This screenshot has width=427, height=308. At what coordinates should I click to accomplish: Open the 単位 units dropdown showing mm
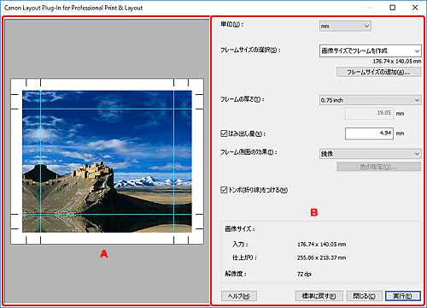345,26
